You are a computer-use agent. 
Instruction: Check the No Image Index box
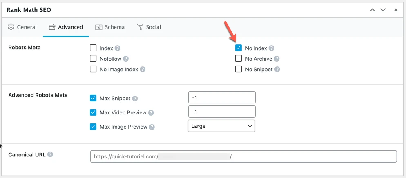pos(93,69)
